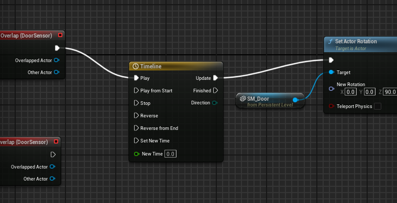This screenshot has height=203, width=397.
Task: Click the Timeline Reverse execution pin
Action: [x=136, y=115]
